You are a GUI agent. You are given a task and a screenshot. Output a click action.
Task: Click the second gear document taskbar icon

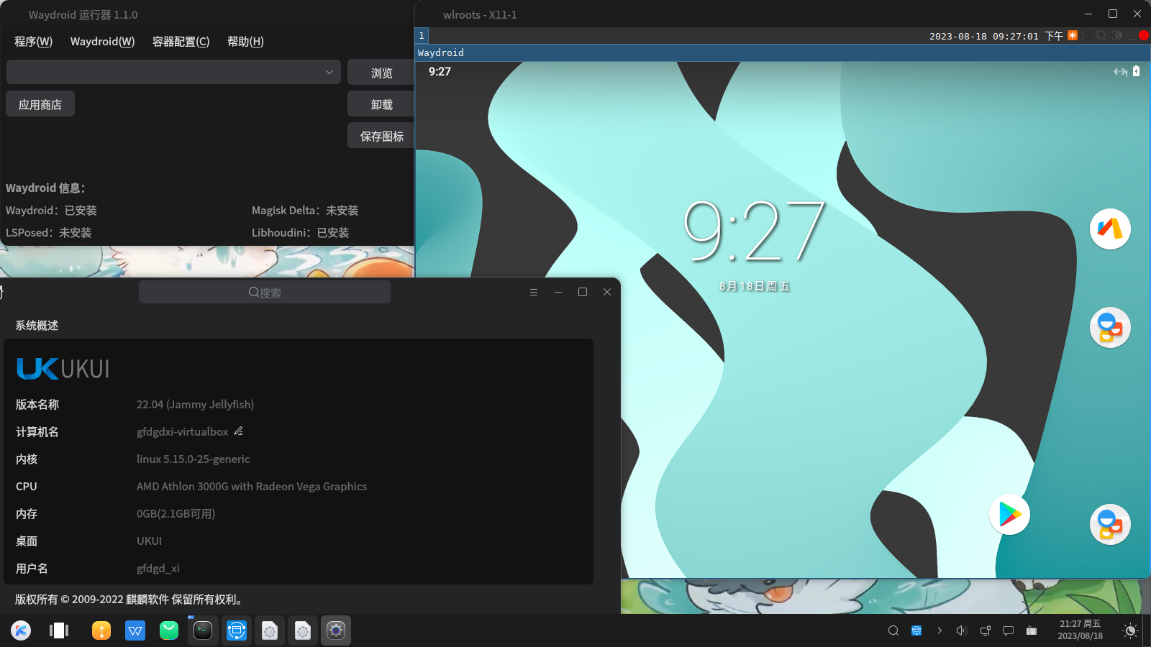303,630
